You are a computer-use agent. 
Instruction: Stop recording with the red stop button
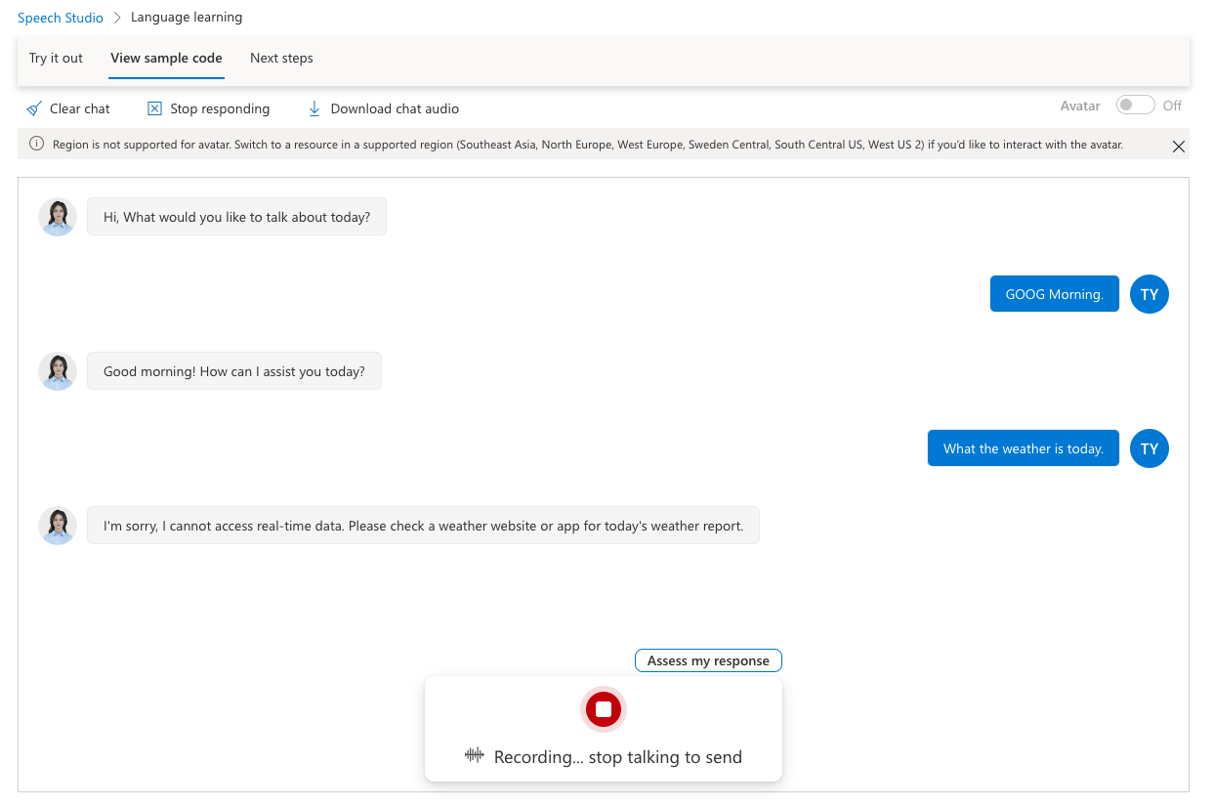click(604, 709)
